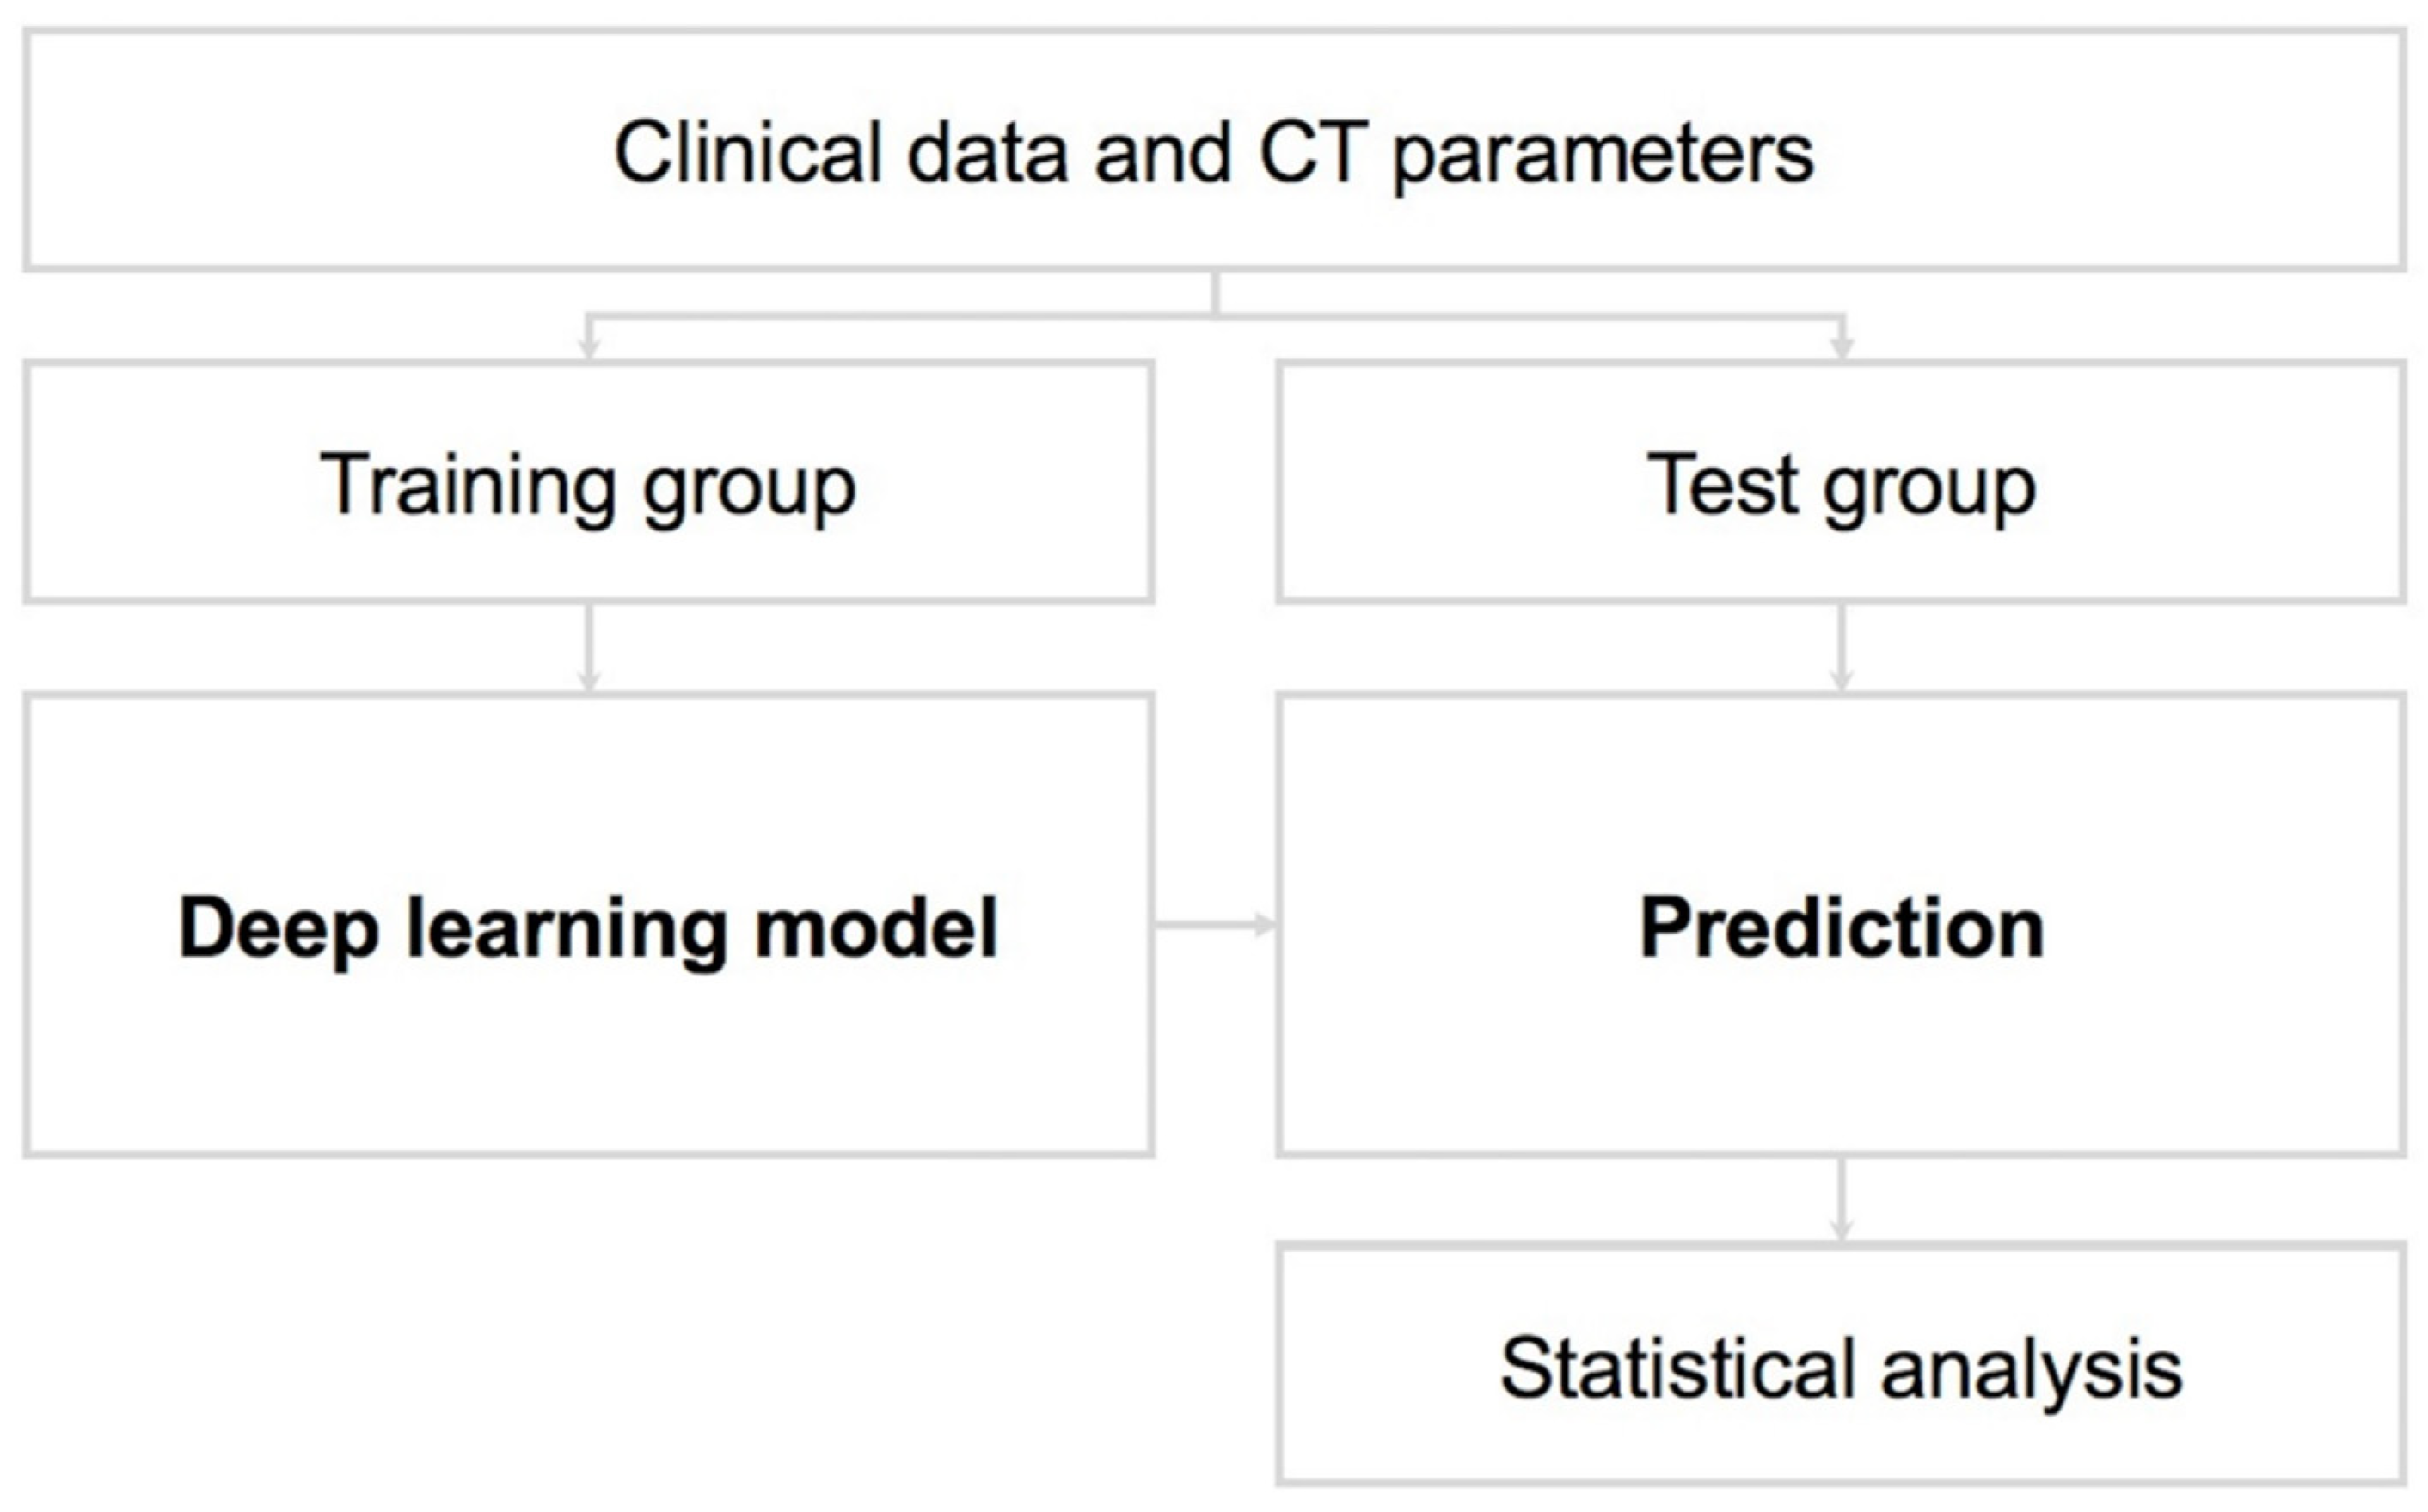This screenshot has width=2428, height=1512.
Task: Click the arrowhead pointing into Training group
Action: point(589,347)
